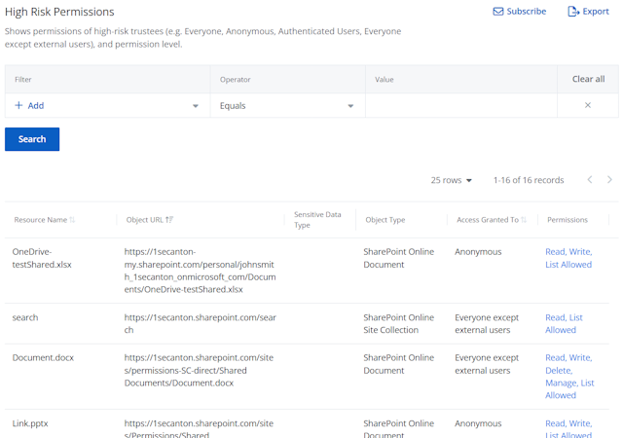Open permissions link for Link.pptx
Viewport: 623px width, 438px height.
click(x=568, y=429)
